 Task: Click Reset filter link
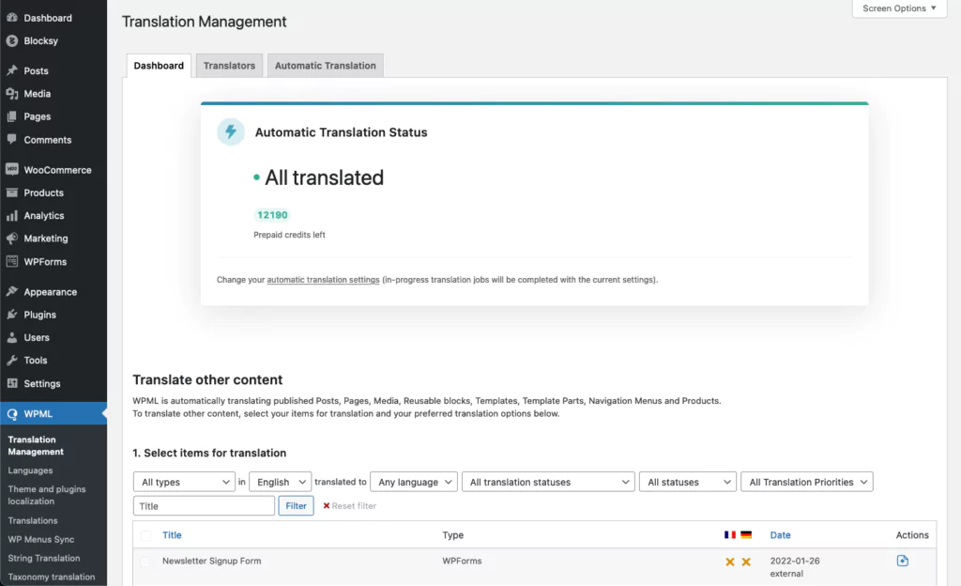coord(354,505)
